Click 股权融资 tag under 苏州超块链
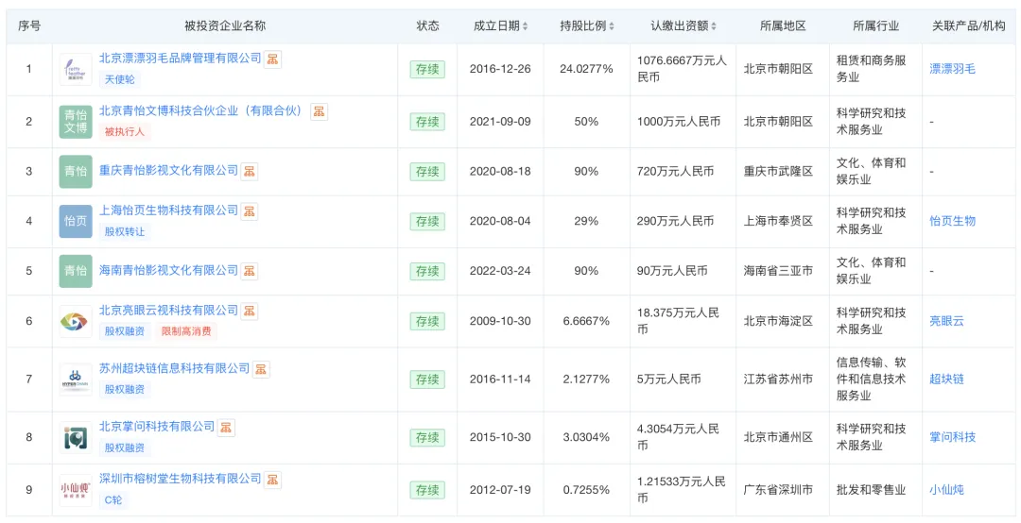The image size is (1021, 523). coord(125,390)
